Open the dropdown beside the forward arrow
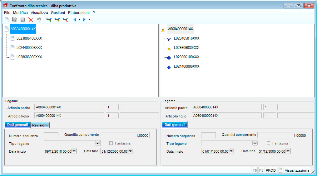Image resolution: width=317 pixels, height=176 pixels. coord(89,20)
